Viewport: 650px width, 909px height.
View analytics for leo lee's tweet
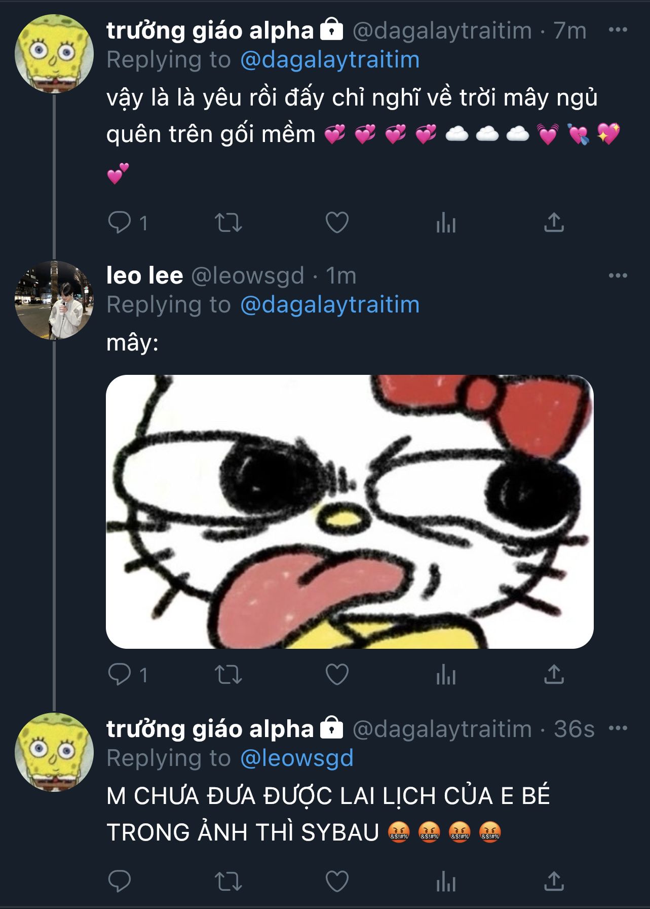tap(446, 675)
